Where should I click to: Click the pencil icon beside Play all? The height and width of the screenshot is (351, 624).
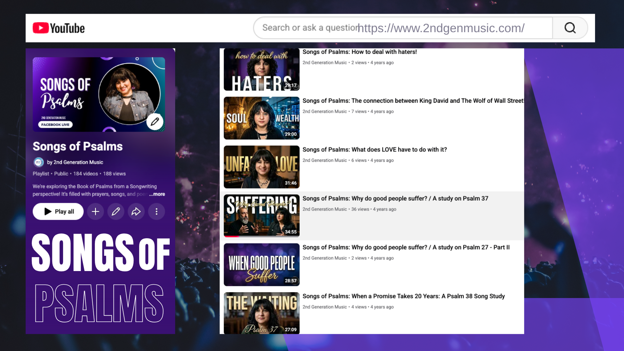point(116,212)
